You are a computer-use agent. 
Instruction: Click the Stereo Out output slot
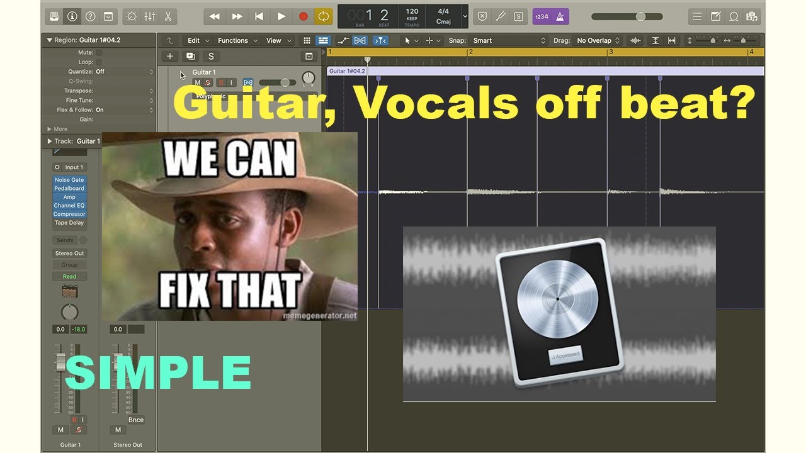point(69,254)
